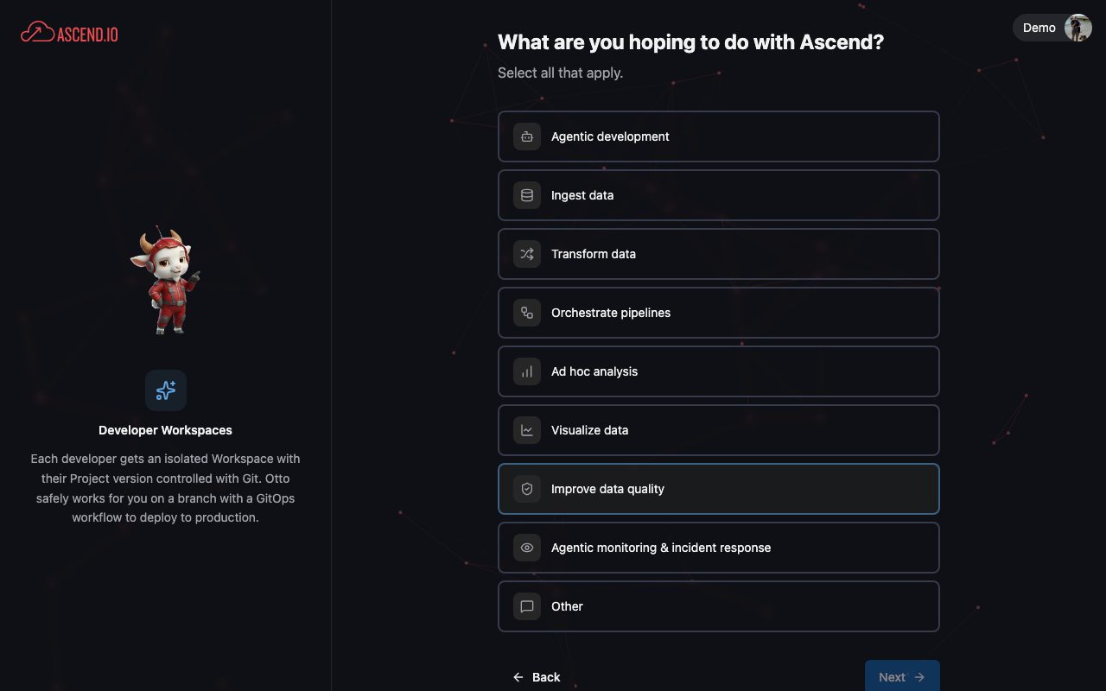Click the Ascend.io logo
The width and height of the screenshot is (1106, 691).
(x=68, y=33)
